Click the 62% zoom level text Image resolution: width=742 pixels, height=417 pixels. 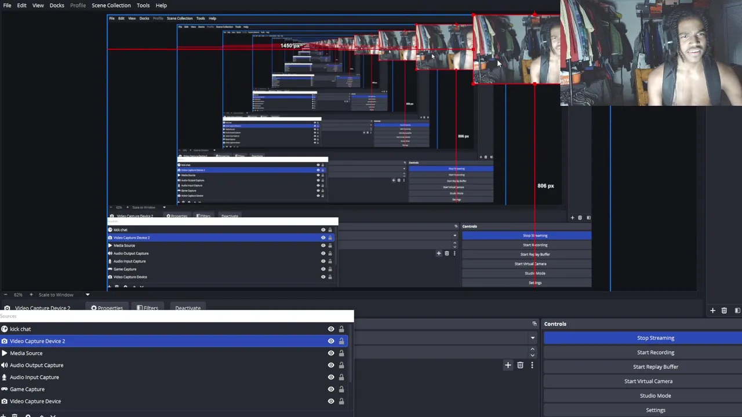(19, 295)
